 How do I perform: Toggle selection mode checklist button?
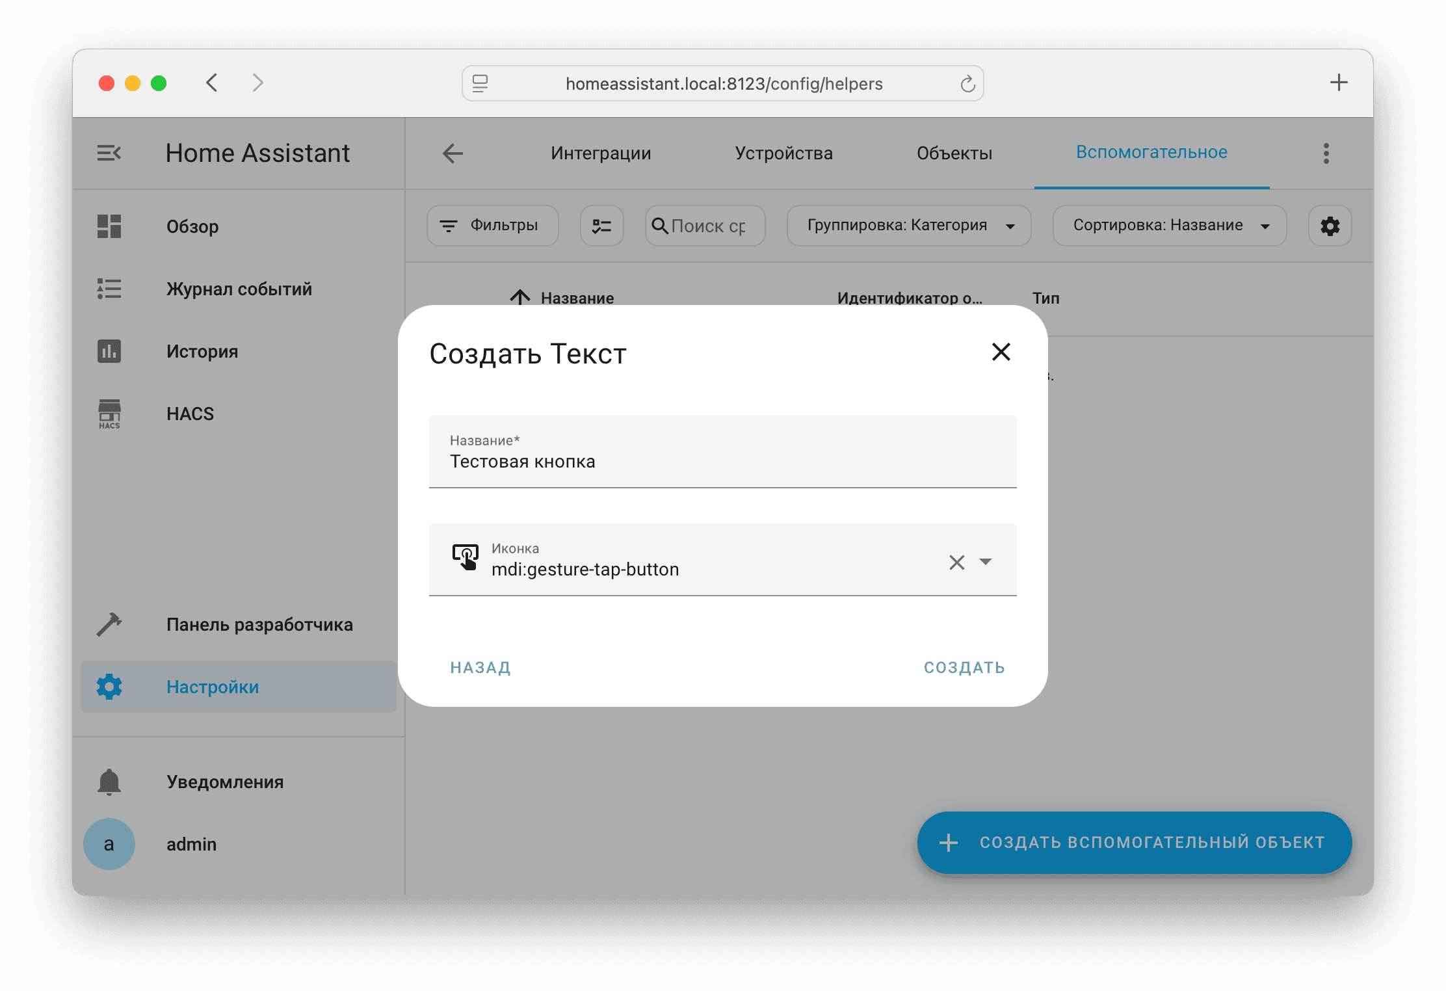(x=601, y=226)
